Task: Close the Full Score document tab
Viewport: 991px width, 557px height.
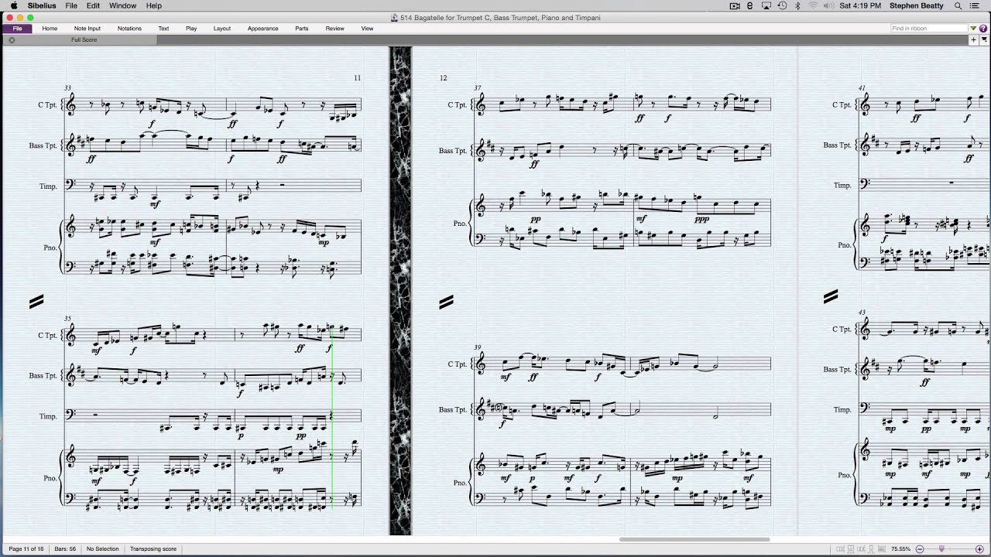Action: [x=12, y=39]
